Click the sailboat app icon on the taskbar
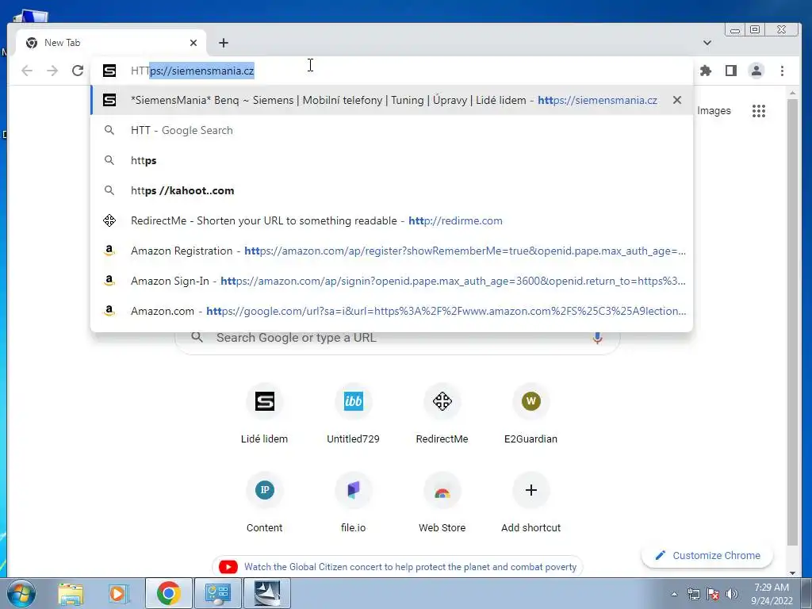This screenshot has height=609, width=812. pyautogui.click(x=267, y=593)
